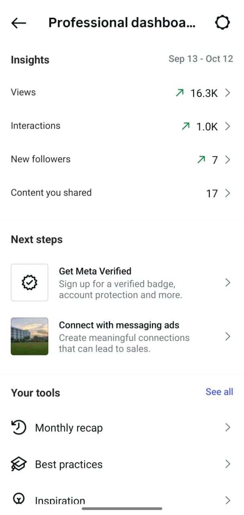This screenshot has width=244, height=515.
Task: Tap the building photo thumbnail
Action: tap(29, 336)
